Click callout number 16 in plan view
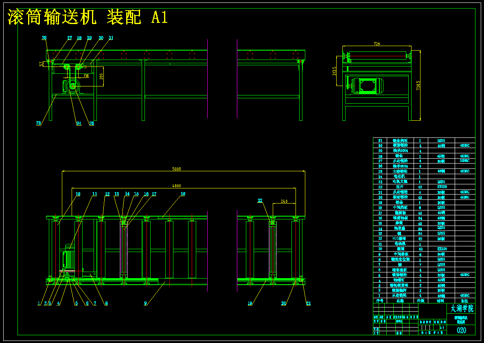 [x=146, y=194]
